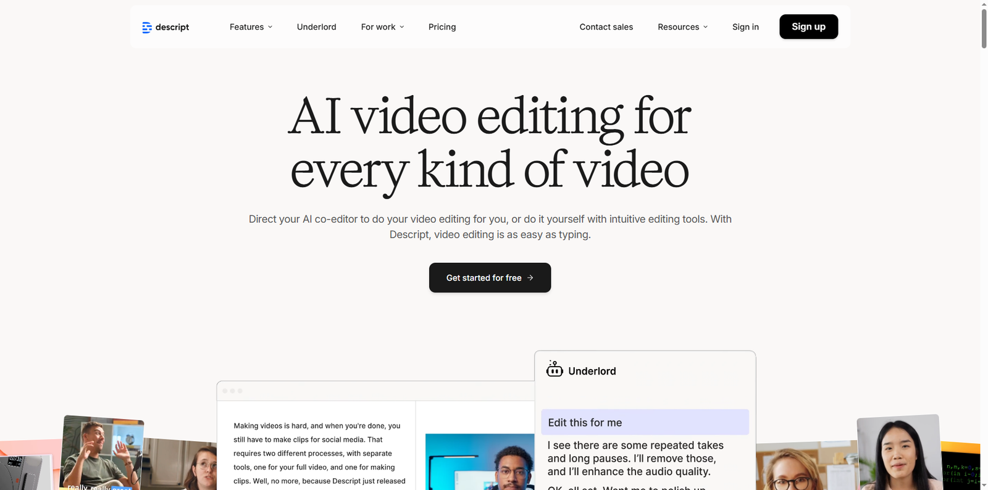988x490 pixels.
Task: Select the 'Edit this for me' prompt
Action: [x=645, y=422]
